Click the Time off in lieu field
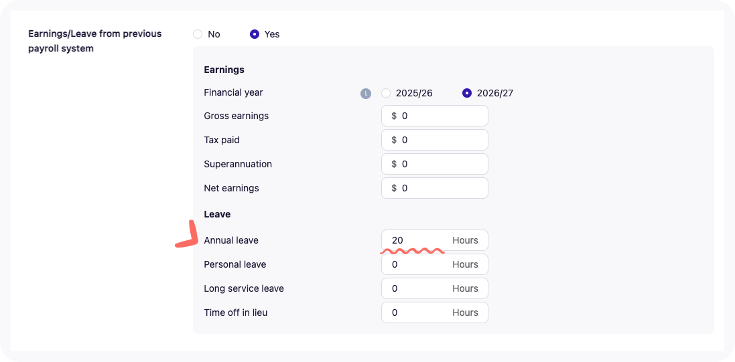This screenshot has width=735, height=362. (435, 313)
